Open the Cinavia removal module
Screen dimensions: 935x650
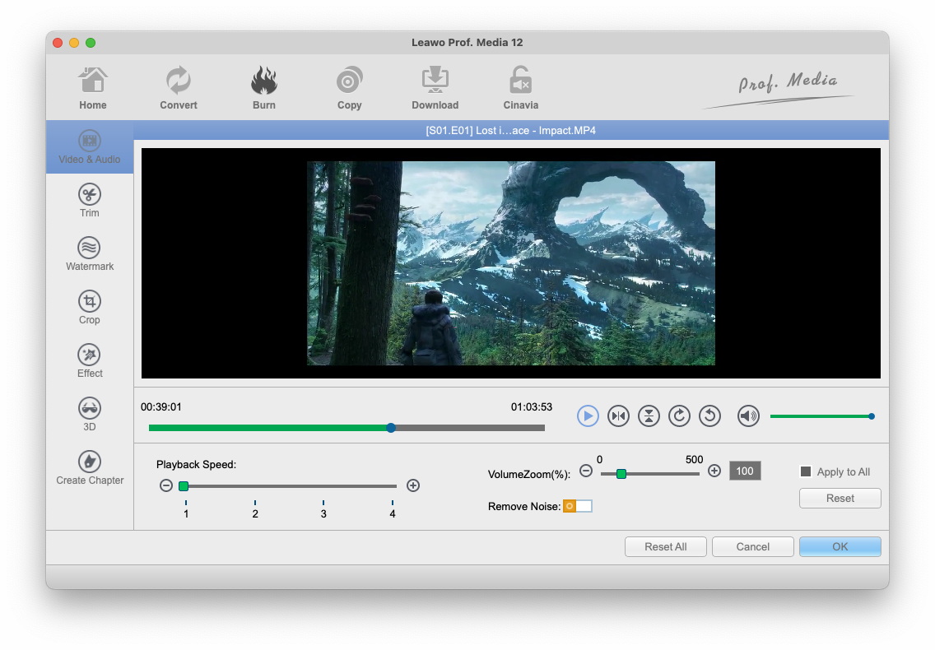520,88
